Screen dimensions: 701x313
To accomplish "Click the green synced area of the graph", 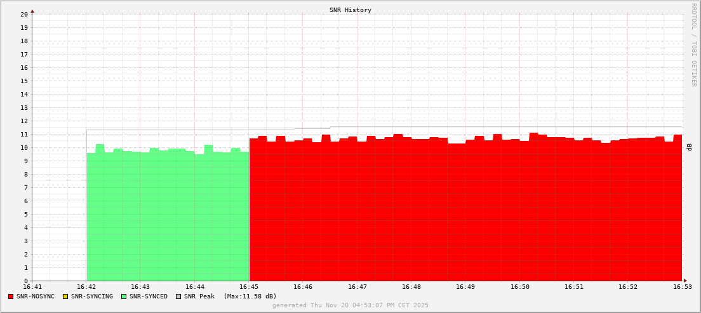I will [x=168, y=216].
